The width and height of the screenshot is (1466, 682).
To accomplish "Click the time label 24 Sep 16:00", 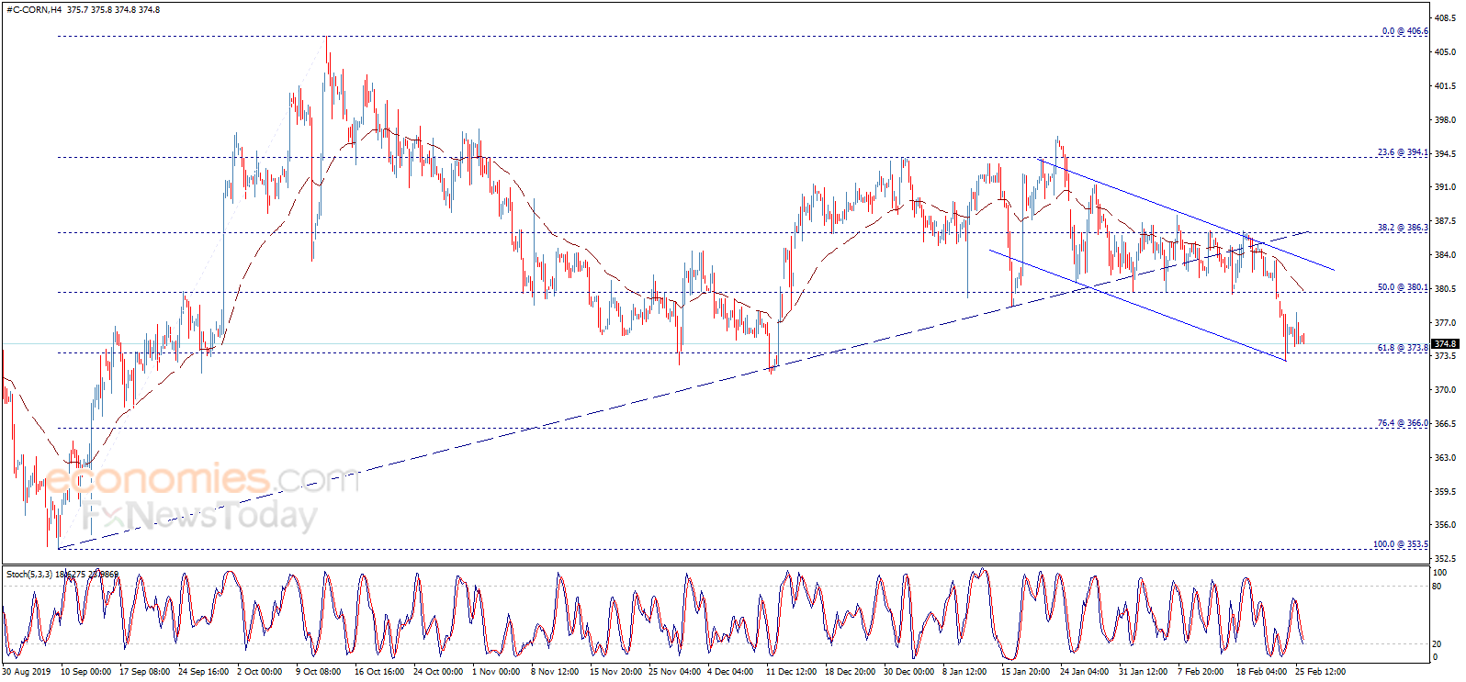I will click(x=203, y=672).
